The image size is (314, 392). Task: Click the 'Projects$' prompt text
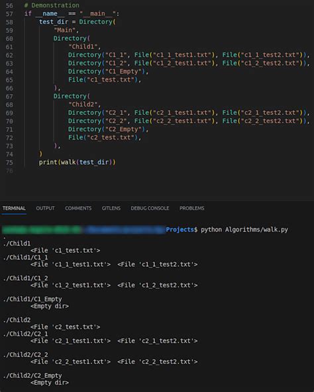coord(182,230)
